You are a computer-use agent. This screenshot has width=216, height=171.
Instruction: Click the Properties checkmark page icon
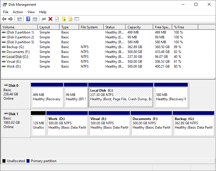click(57, 19)
